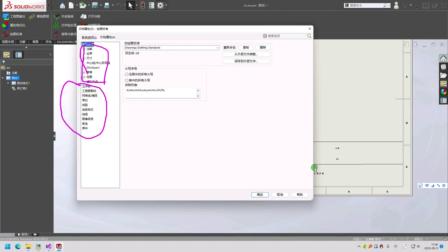Open the Design Library books icon
448x252 pixels.
pos(443,66)
